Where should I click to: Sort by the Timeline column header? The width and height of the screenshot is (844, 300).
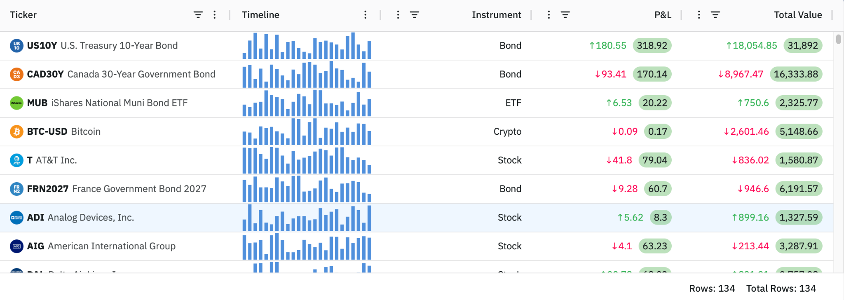(x=260, y=15)
